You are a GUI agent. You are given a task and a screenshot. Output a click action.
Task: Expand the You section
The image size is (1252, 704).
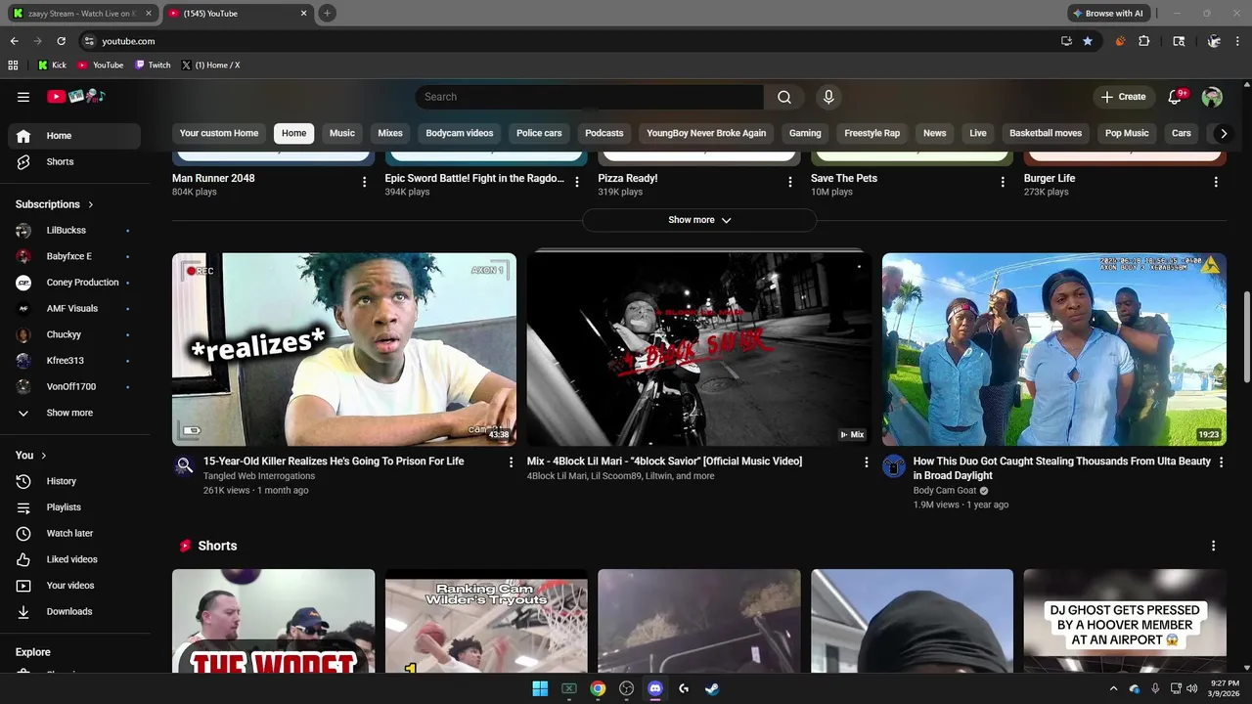[x=31, y=455]
